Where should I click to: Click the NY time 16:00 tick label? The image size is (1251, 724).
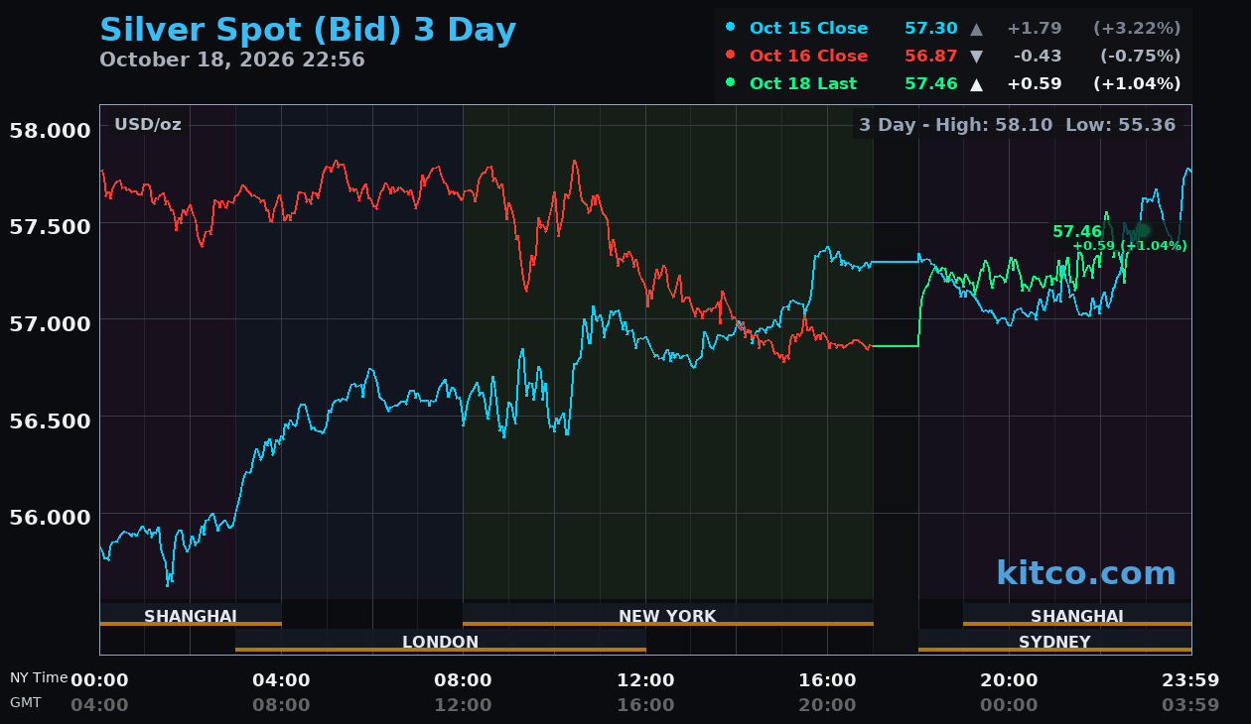(827, 680)
